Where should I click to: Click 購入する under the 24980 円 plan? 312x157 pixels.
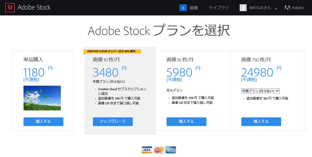[261, 122]
